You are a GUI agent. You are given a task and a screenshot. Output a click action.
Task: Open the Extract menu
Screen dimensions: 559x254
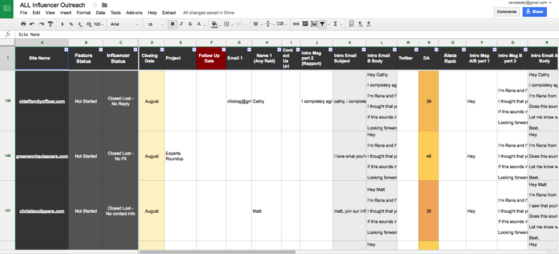point(169,13)
